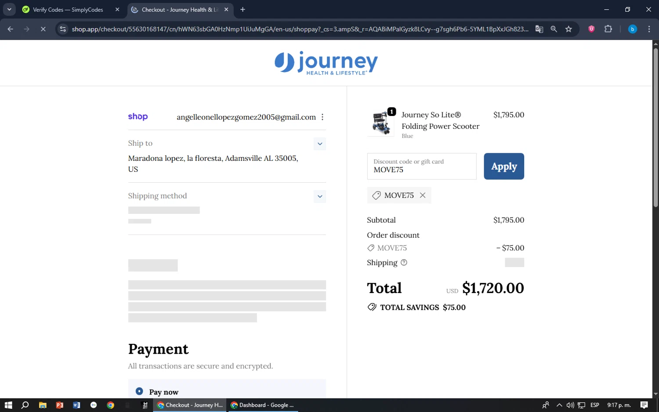The height and width of the screenshot is (412, 659).
Task: Open the tab search dropdown
Action: point(9,10)
